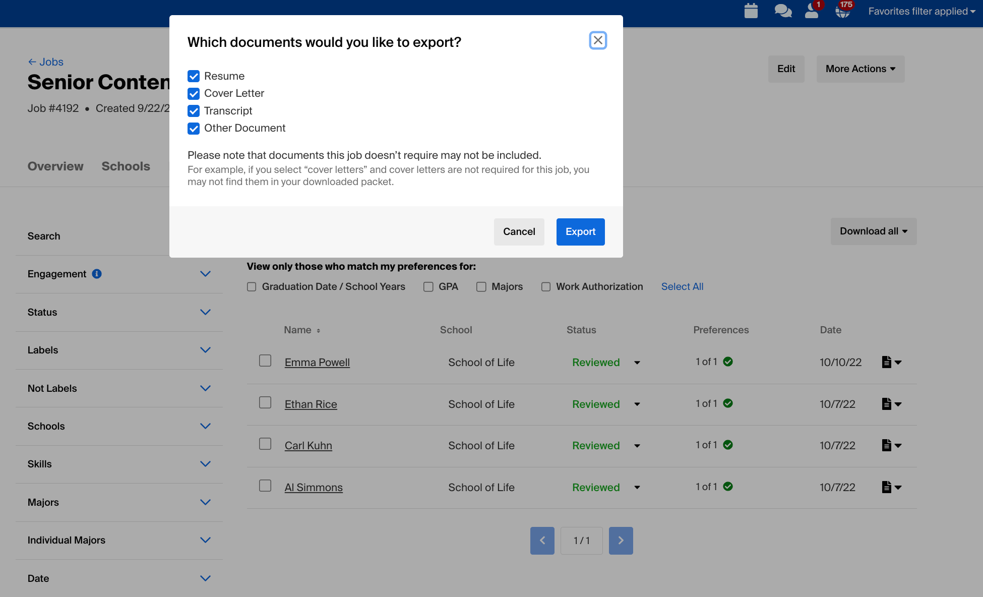Screen dimensions: 983x597
Task: Click the green preference checkmark for Carl Kuhn
Action: pos(728,444)
